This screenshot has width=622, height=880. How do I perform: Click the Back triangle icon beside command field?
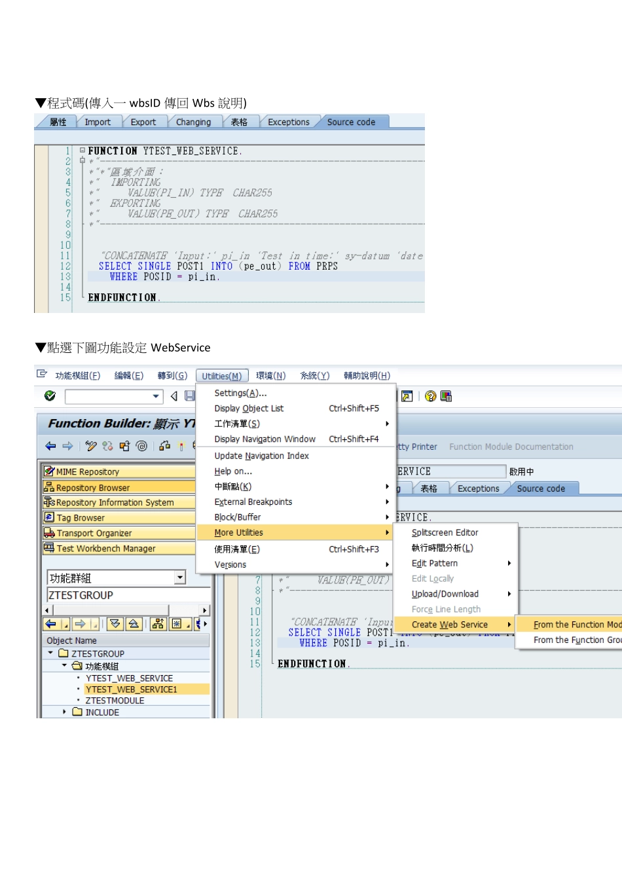click(x=174, y=395)
